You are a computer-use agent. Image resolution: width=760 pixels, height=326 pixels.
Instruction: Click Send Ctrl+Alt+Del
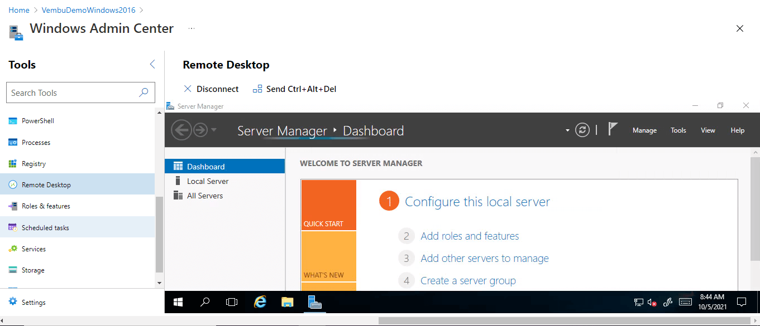click(294, 89)
